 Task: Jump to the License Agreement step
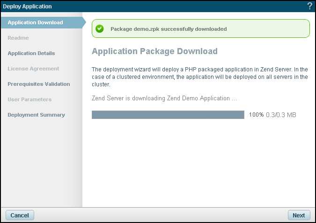click(x=33, y=69)
